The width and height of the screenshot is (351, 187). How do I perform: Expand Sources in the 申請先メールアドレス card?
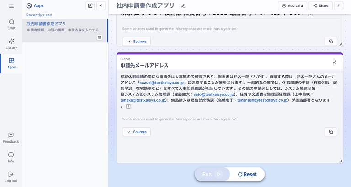tap(136, 132)
